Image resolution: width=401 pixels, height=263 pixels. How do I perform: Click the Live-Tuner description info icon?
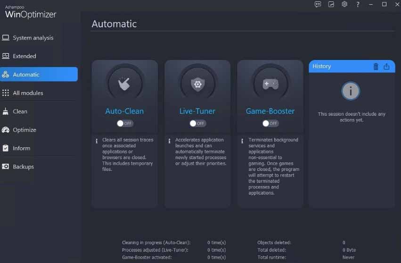pos(169,141)
